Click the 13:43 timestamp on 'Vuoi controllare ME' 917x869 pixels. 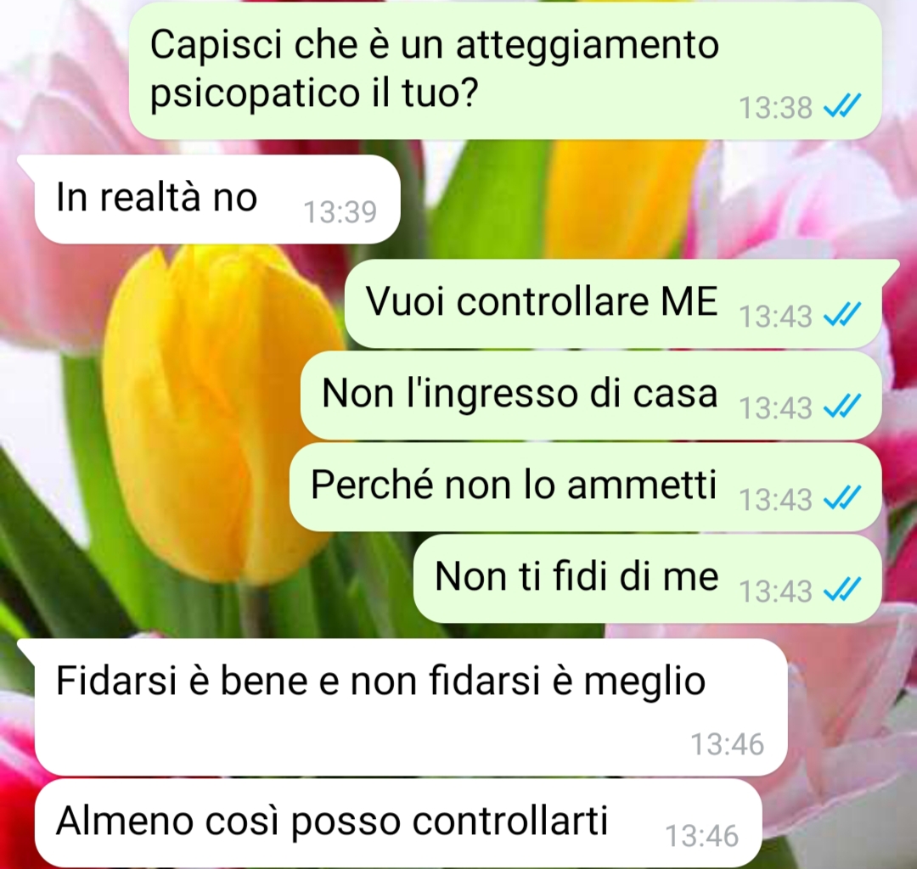(775, 317)
